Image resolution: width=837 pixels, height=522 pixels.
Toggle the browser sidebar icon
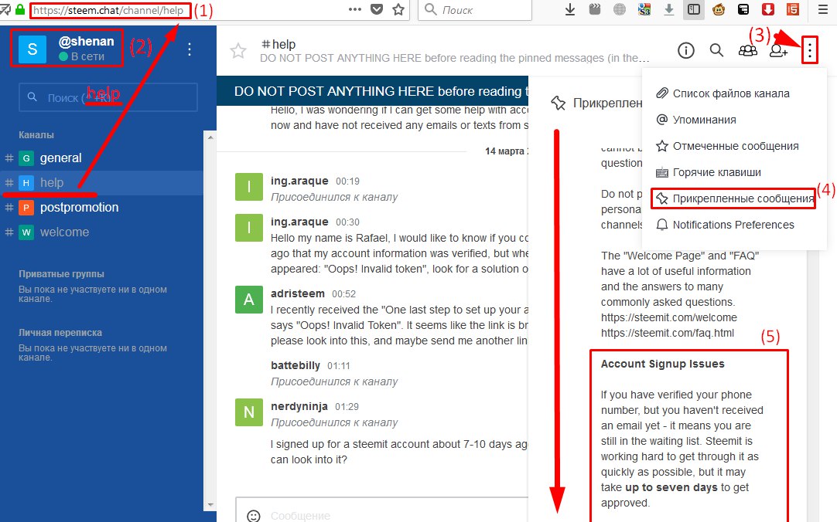[693, 9]
